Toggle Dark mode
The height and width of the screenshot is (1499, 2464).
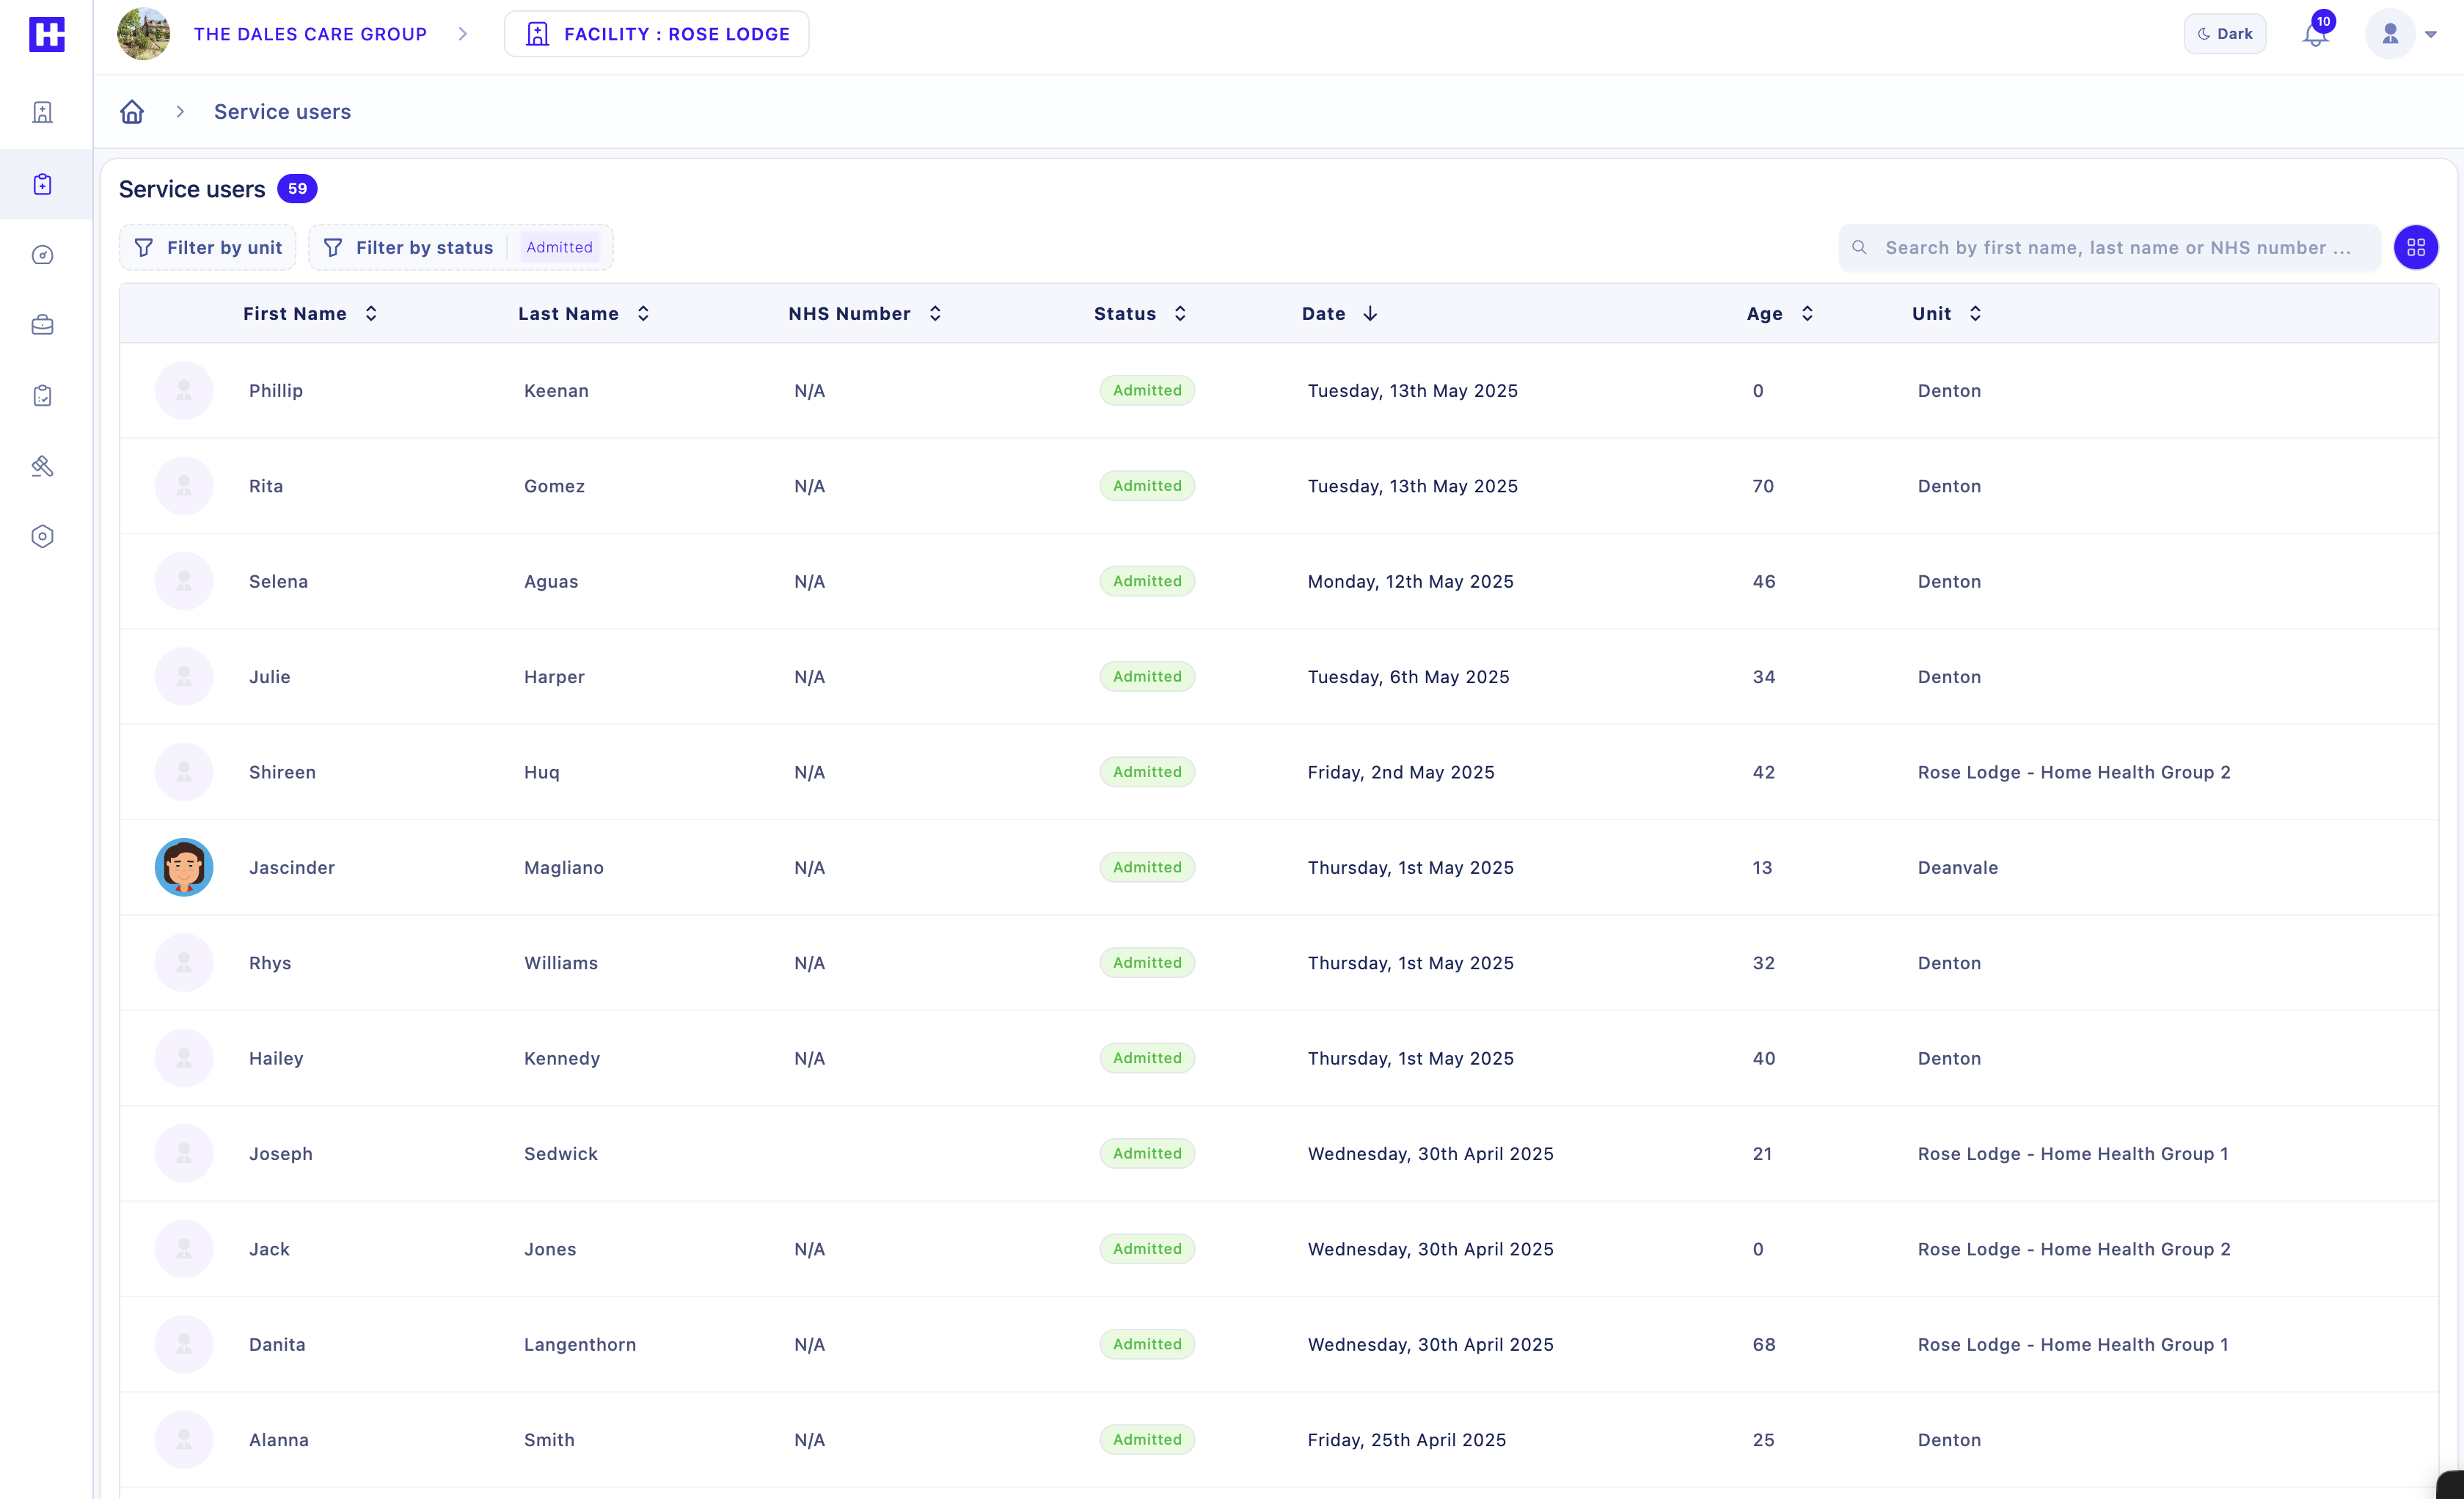(x=2224, y=34)
